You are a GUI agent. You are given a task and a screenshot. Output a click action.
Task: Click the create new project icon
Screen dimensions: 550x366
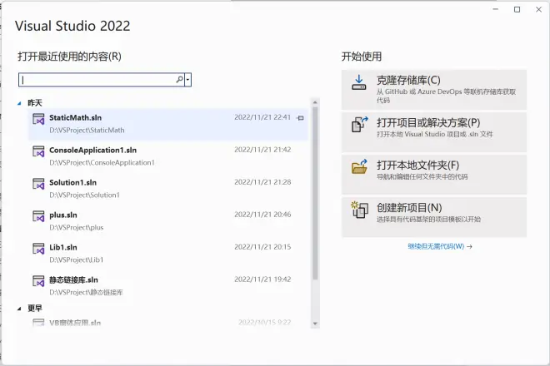click(x=359, y=210)
